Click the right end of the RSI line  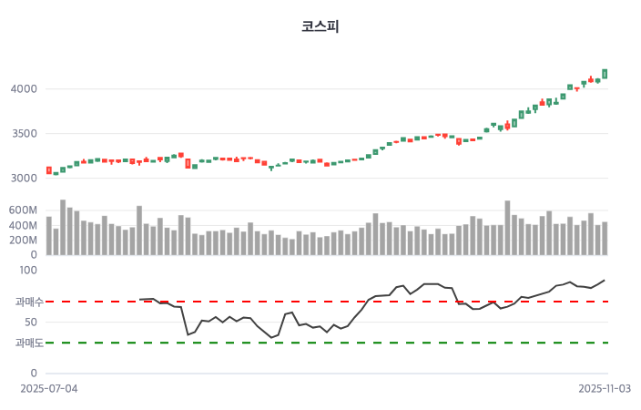pyautogui.click(x=605, y=280)
